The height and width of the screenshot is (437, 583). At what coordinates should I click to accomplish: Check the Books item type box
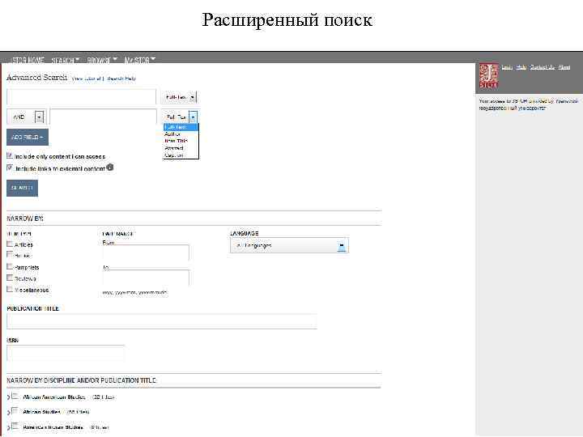click(x=10, y=255)
